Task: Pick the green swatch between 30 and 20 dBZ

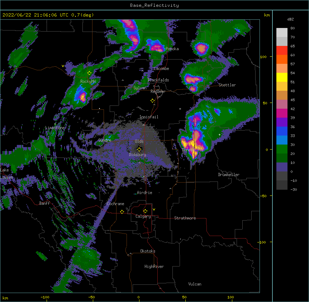Action: pyautogui.click(x=282, y=149)
